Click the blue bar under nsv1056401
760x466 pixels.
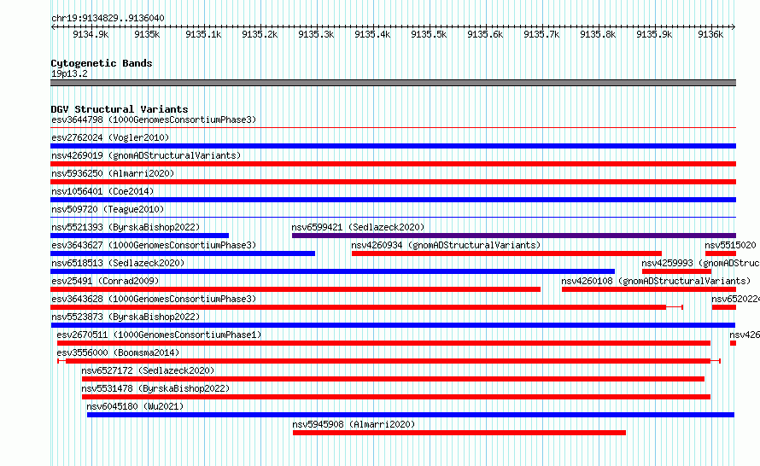393,200
